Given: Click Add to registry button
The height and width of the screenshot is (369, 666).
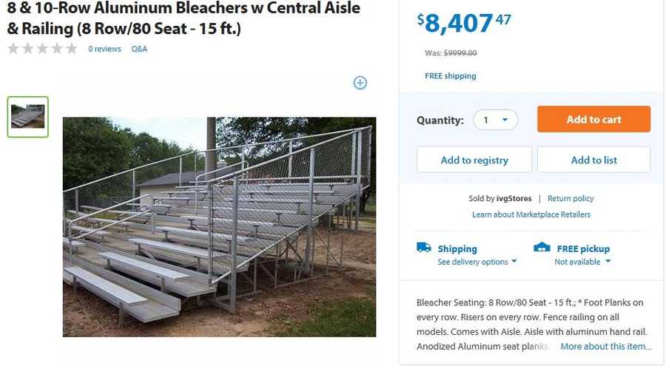Looking at the screenshot, I should (x=474, y=160).
